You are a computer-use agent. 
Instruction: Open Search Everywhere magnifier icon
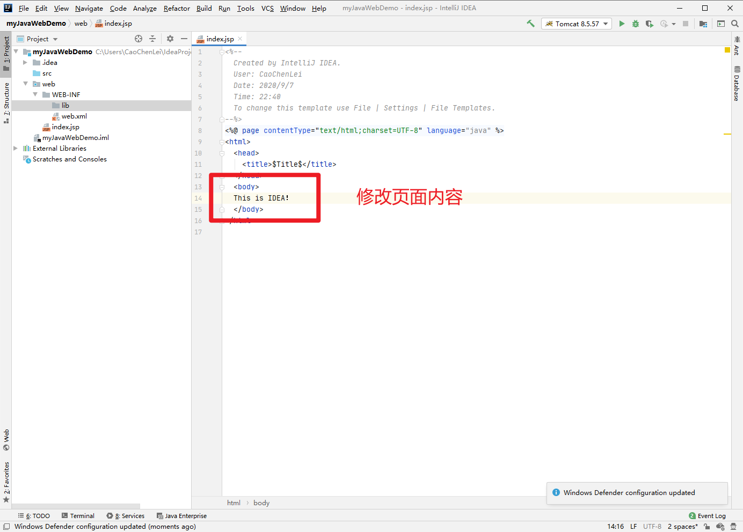click(x=735, y=24)
